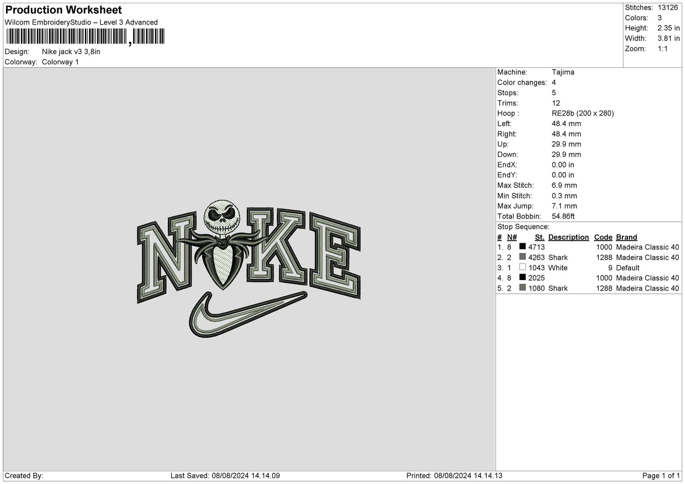685x484 pixels.
Task: Click the gray Shark swatch beside 4263
Action: (522, 257)
